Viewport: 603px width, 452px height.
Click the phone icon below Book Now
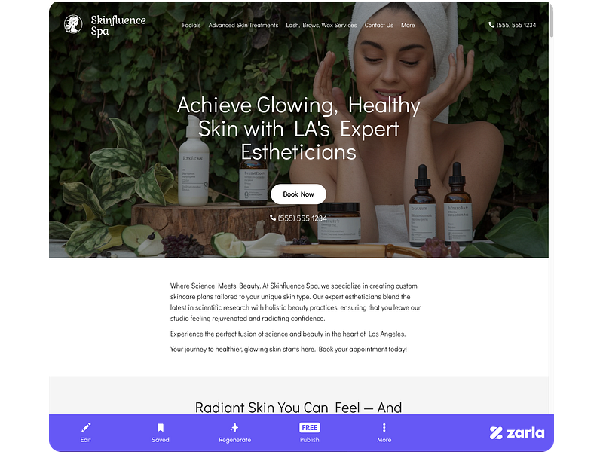pyautogui.click(x=273, y=218)
